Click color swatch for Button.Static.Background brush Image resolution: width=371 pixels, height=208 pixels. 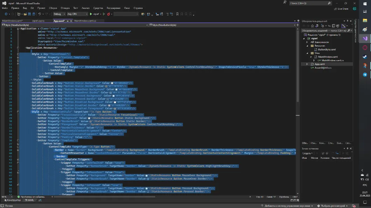pos(112,83)
